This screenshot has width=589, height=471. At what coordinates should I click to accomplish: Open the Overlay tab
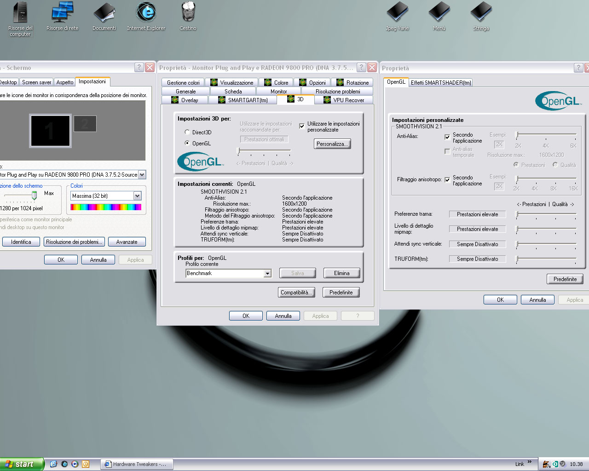[x=185, y=100]
